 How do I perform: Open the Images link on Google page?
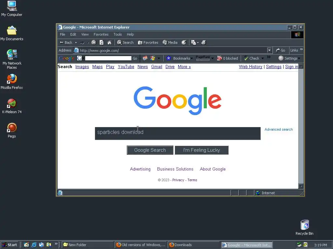coord(82,67)
